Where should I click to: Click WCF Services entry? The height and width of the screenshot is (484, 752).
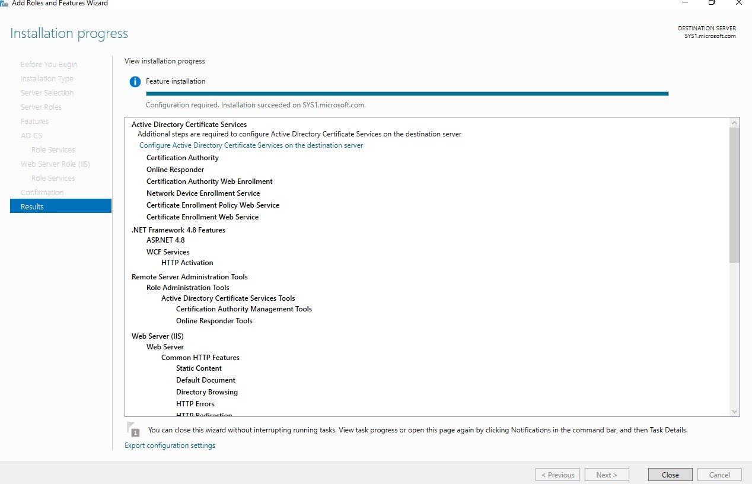pyautogui.click(x=168, y=252)
